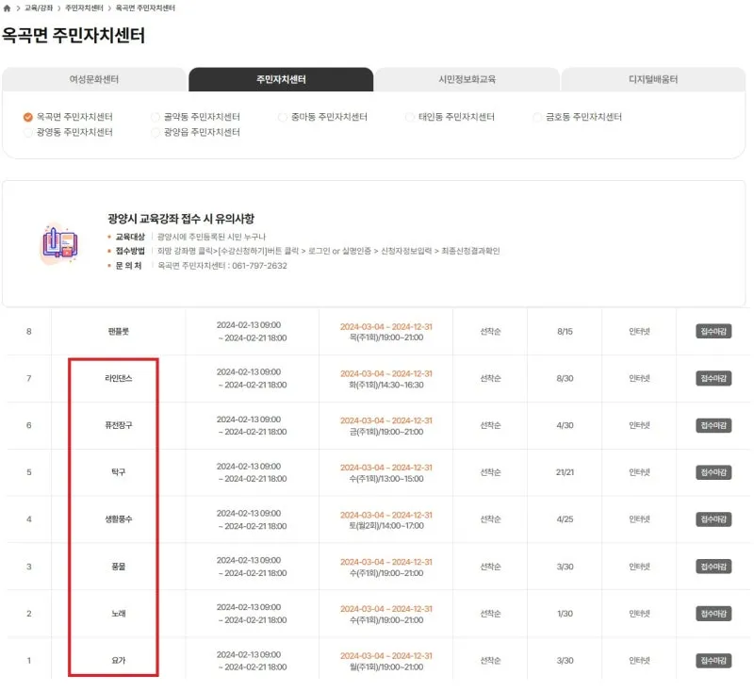Open the 라인댄스 course link
Viewport: 754px width, 691px height.
pos(118,378)
